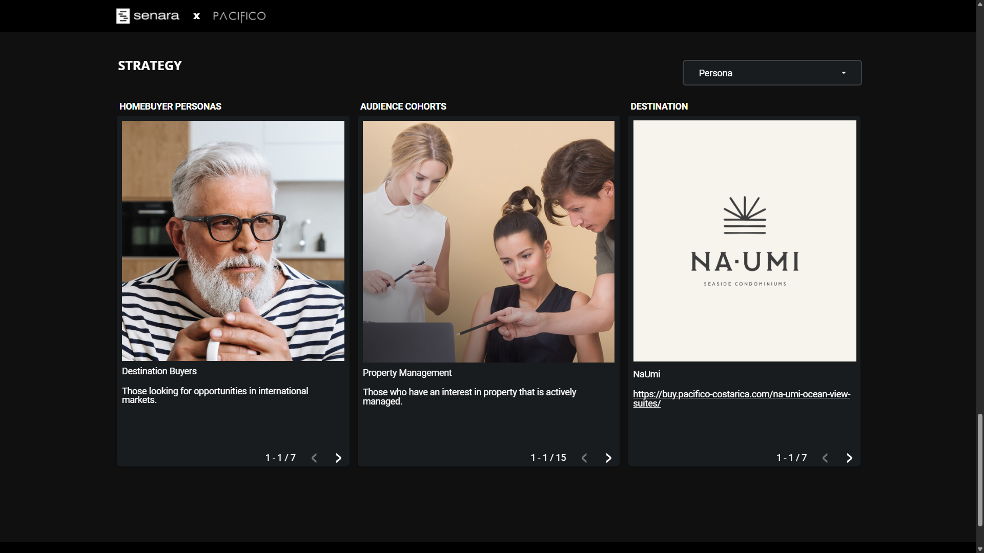Viewport: 984px width, 553px height.
Task: Click the Persona dropdown arrow
Action: click(x=844, y=73)
